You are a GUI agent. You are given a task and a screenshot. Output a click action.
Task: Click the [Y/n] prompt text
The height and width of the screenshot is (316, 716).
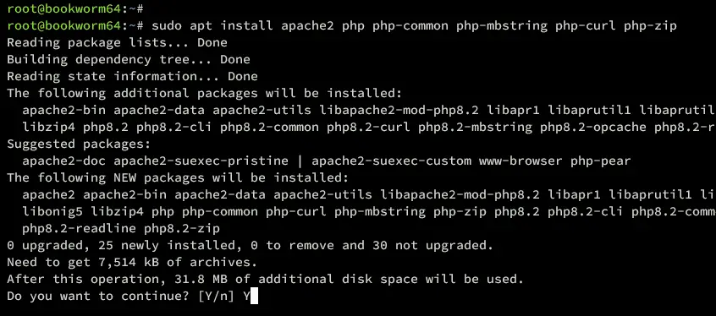(x=216, y=296)
